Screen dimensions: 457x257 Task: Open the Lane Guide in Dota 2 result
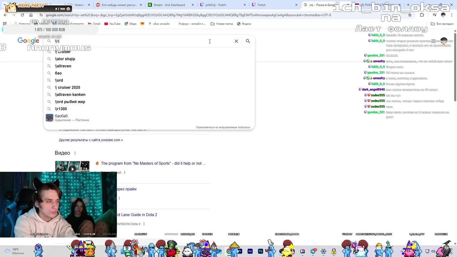(x=137, y=215)
